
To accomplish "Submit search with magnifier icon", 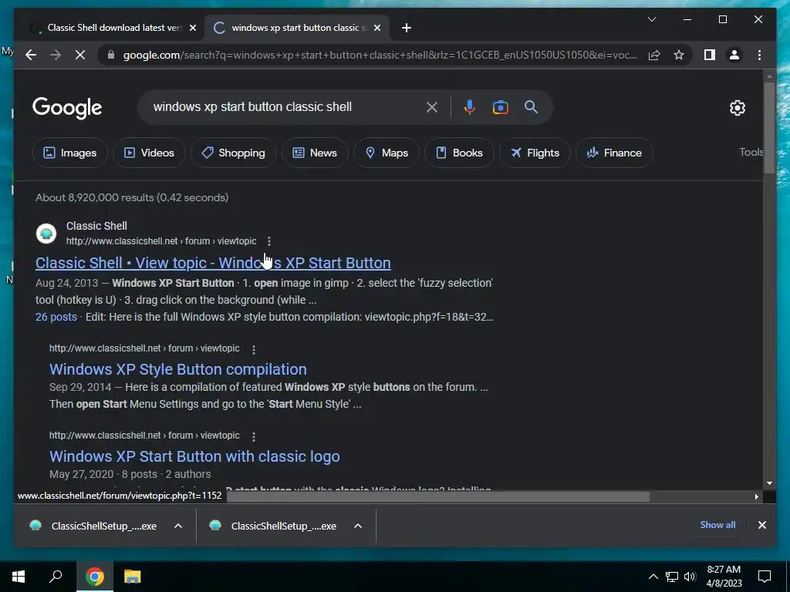I will (531, 106).
